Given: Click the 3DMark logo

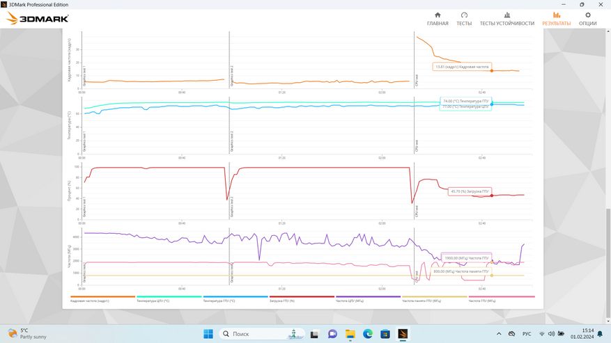Looking at the screenshot, I should (38, 18).
